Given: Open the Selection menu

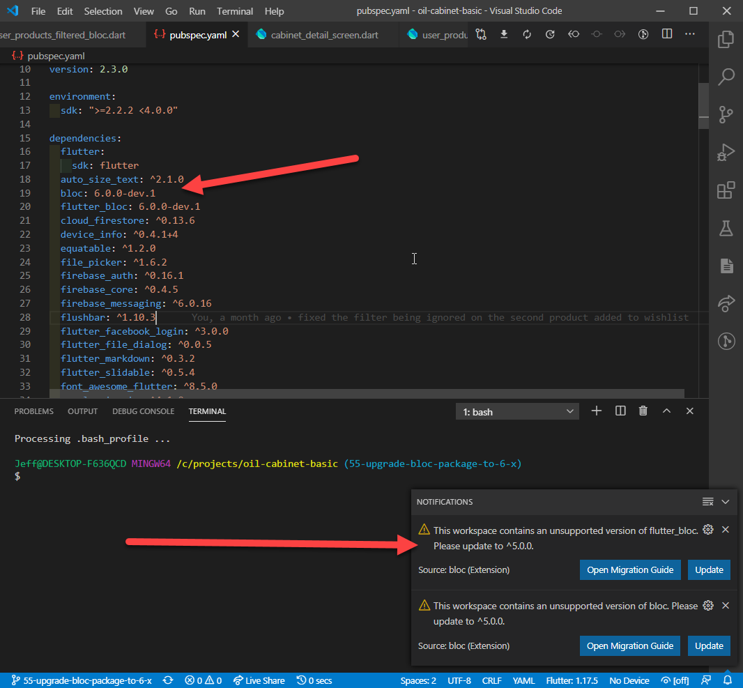Looking at the screenshot, I should point(103,11).
